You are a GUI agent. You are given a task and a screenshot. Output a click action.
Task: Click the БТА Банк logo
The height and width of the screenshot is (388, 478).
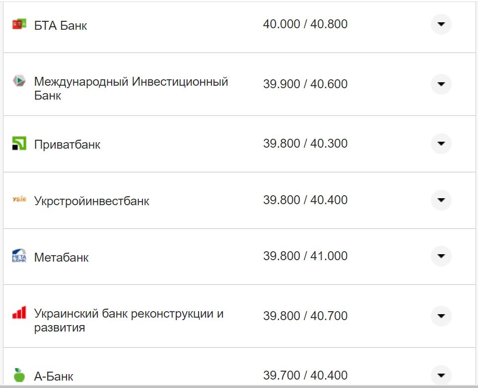(20, 23)
